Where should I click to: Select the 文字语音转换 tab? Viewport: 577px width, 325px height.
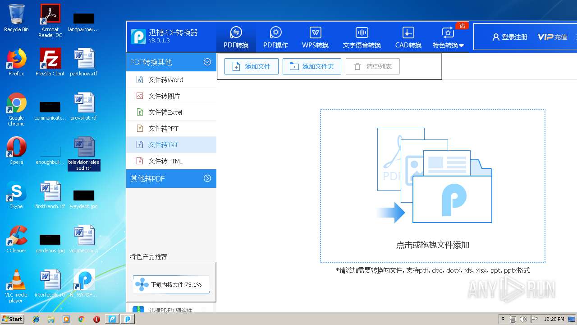(362, 37)
